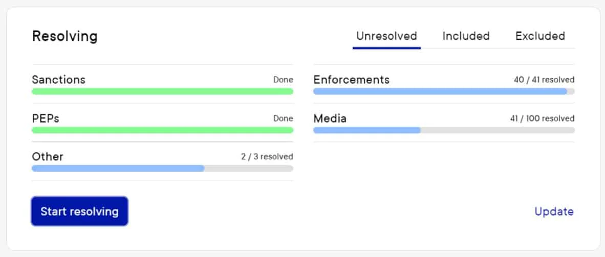Click the Sanctions green progress bar
Viewport: 605px width, 257px height.
[162, 91]
